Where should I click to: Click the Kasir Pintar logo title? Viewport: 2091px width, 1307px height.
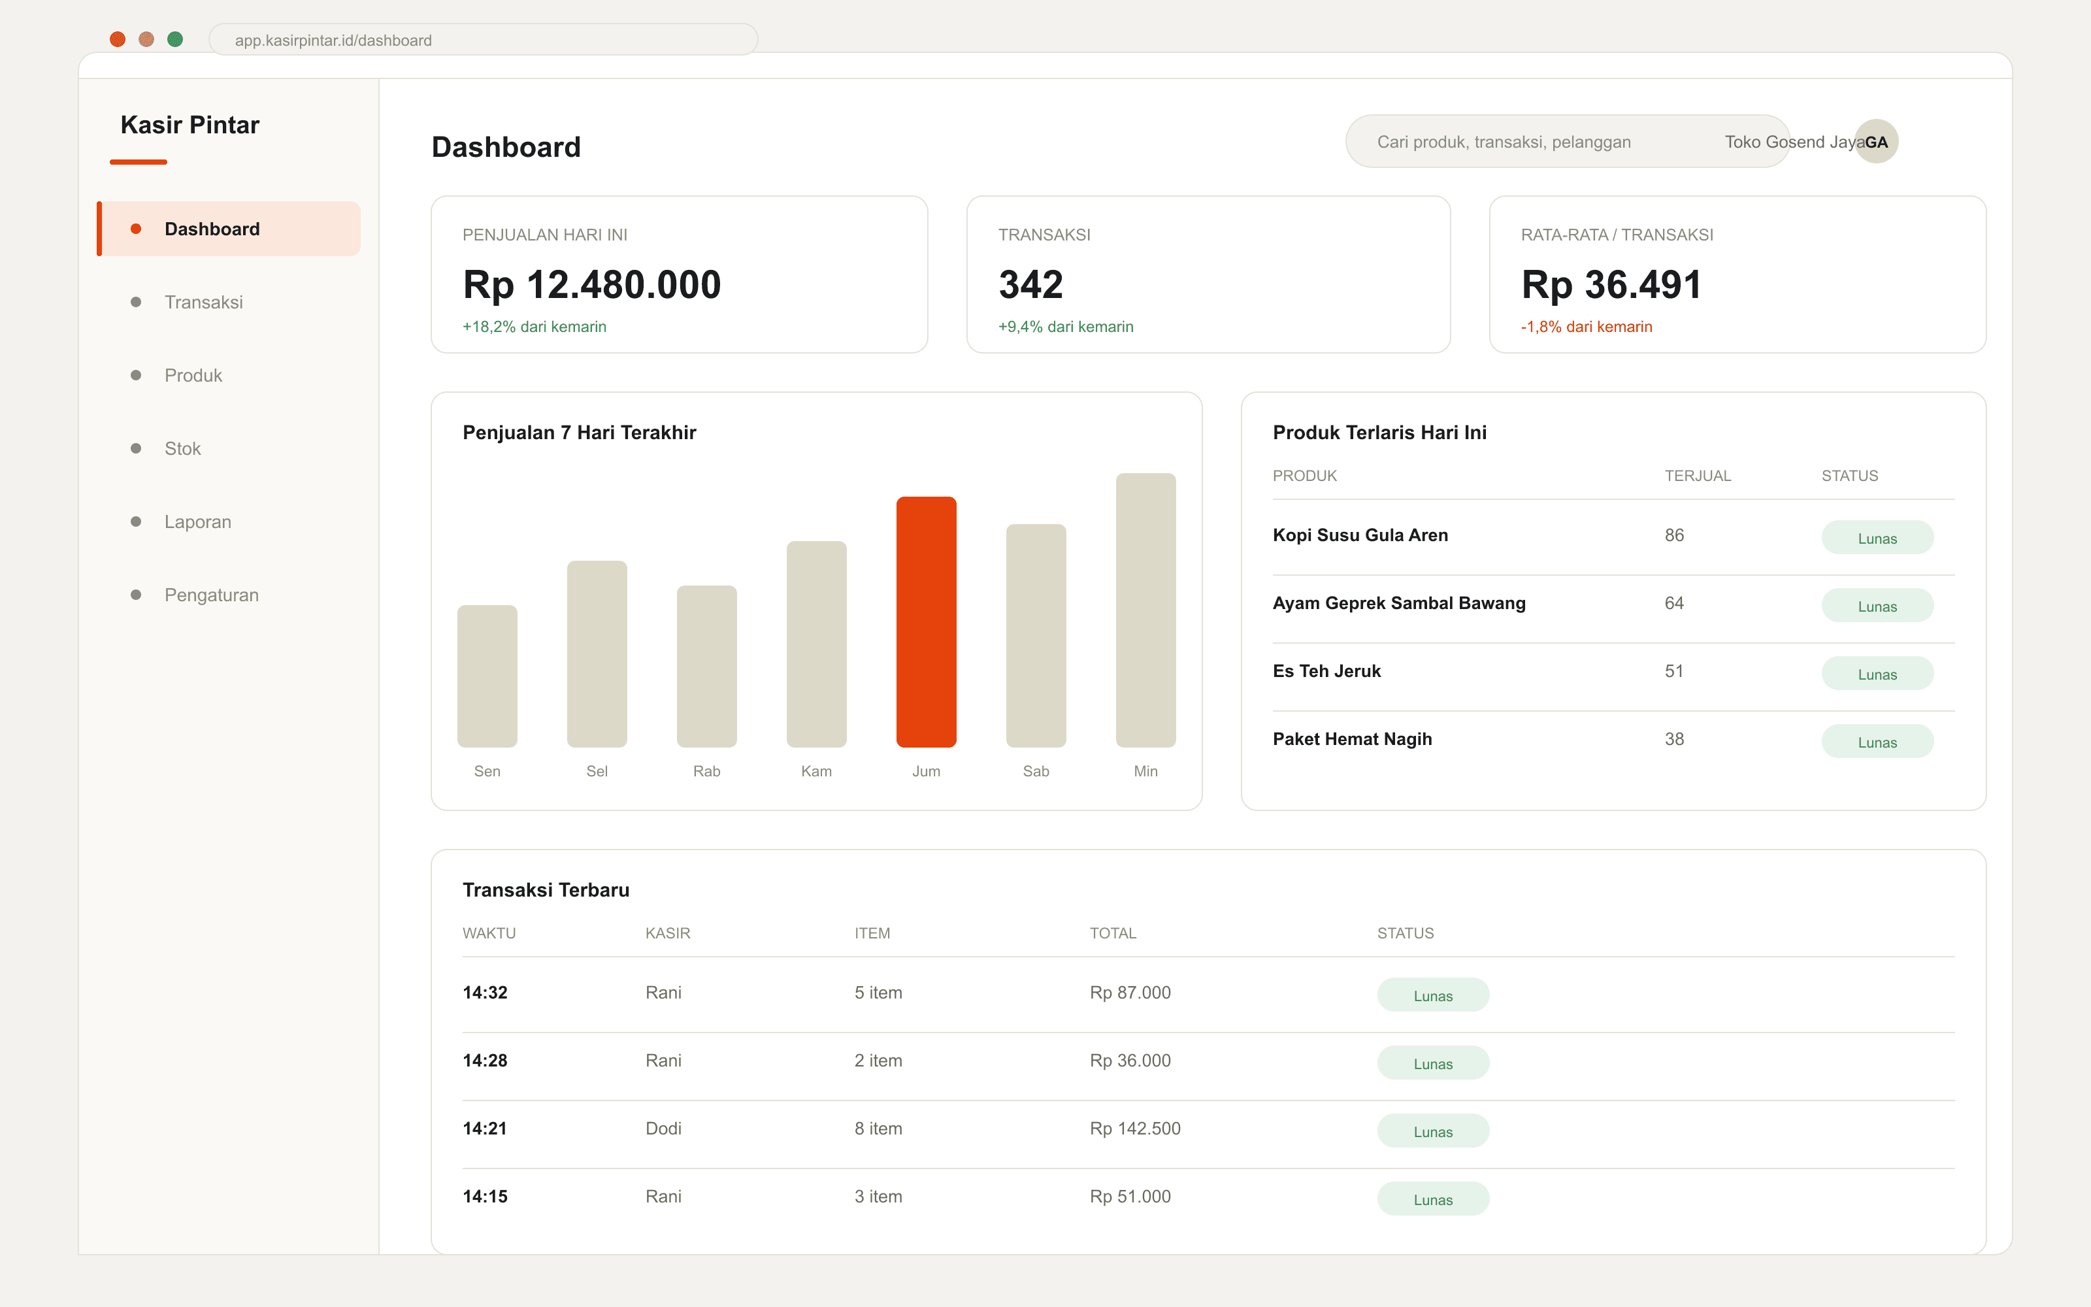click(190, 125)
